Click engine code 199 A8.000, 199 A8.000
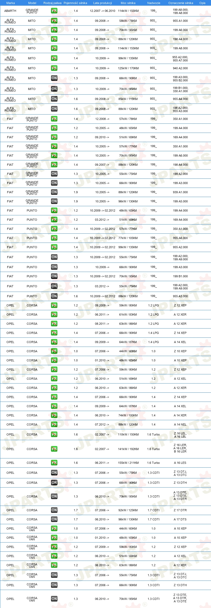The width and height of the screenshot is (211, 608). tap(181, 11)
